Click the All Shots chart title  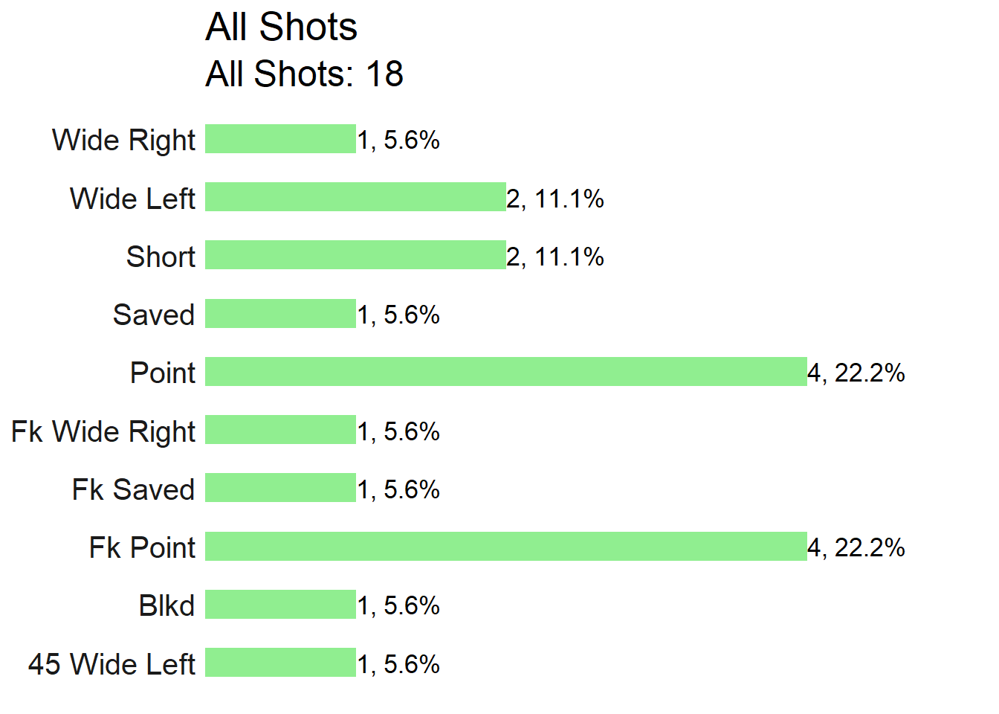[281, 28]
